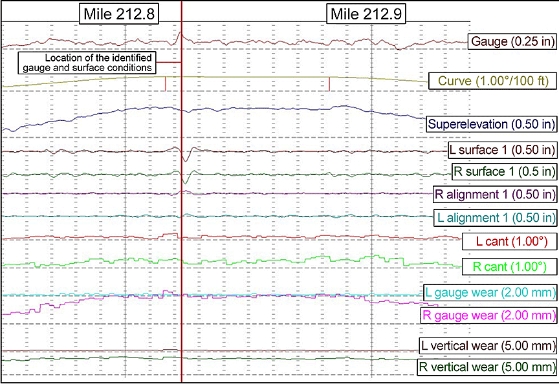This screenshot has width=559, height=384.
Task: Click the R gauge wear label
Action: coord(488,315)
